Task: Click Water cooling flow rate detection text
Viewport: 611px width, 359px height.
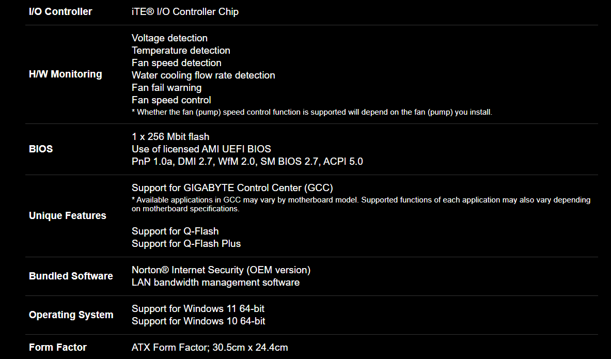Action: (203, 75)
